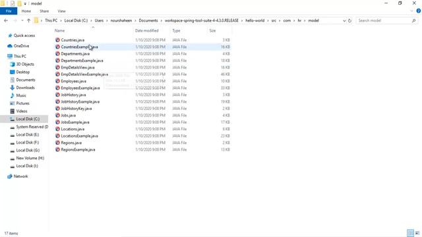This screenshot has width=422, height=237.
Task: Click 'hello-world' breadcrumb in address bar
Action: pos(255,20)
